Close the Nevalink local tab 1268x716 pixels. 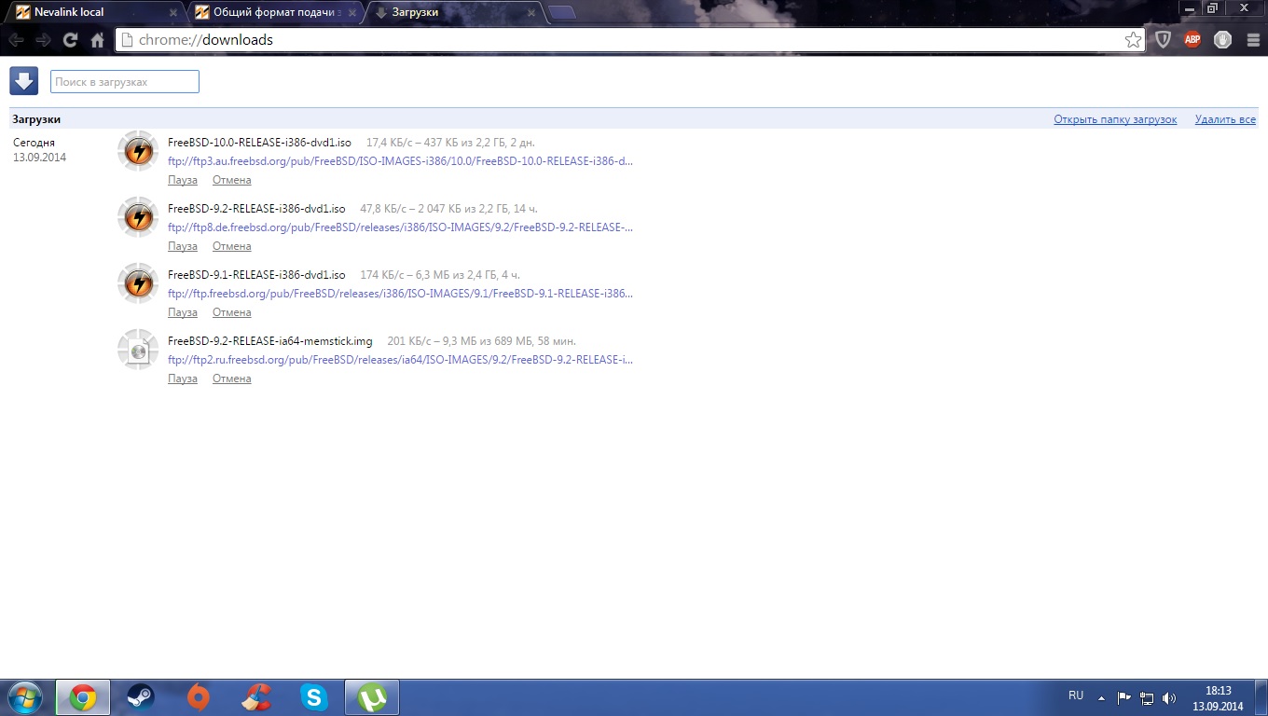pyautogui.click(x=172, y=13)
